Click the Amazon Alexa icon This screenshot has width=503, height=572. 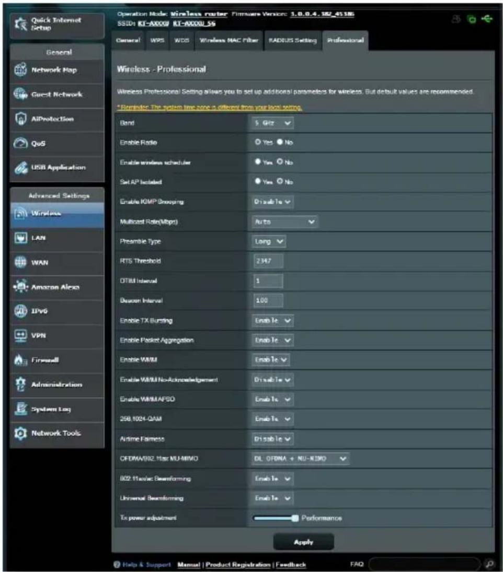(20, 286)
